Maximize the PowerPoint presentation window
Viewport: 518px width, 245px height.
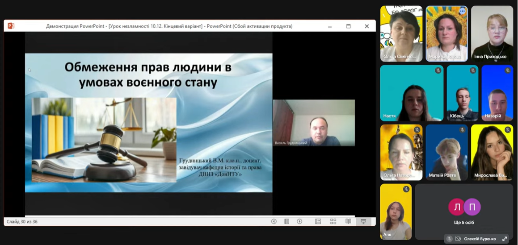tap(348, 26)
